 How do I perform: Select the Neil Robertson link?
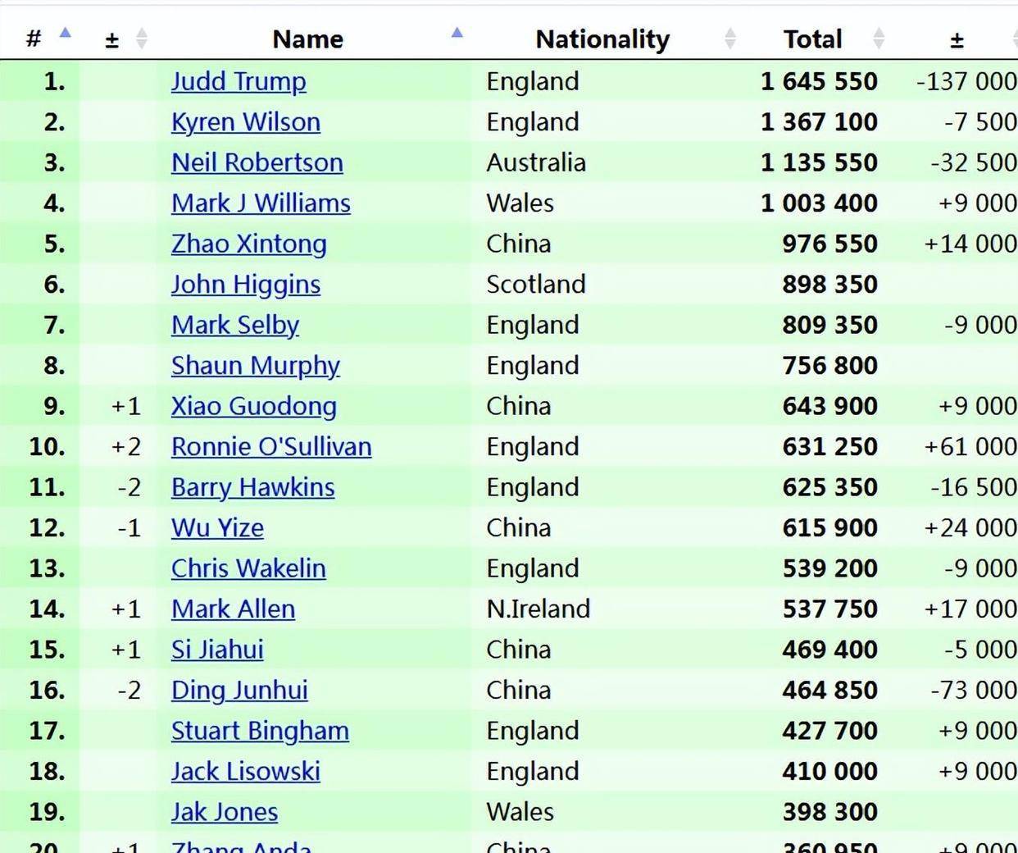pyautogui.click(x=257, y=162)
